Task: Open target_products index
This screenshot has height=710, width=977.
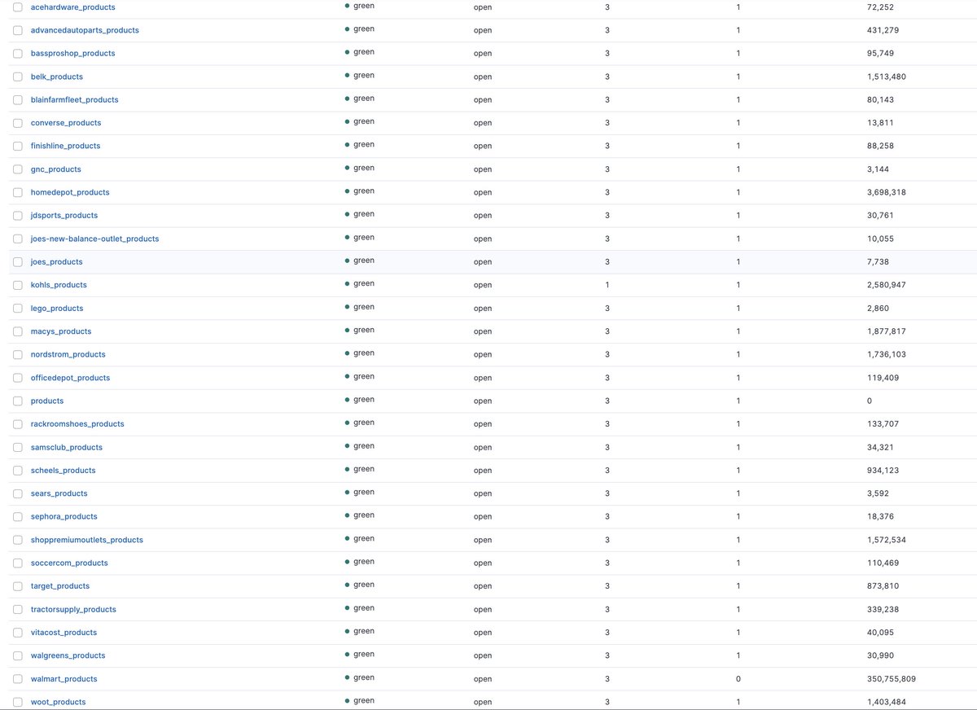Action: 59,585
